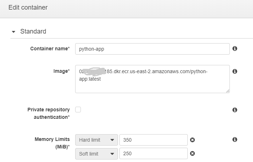Screen dimensions: 253x162
Task: Open the Hard limit dropdown
Action: tap(96, 140)
